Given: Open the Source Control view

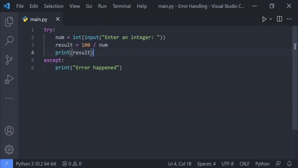Looking at the screenshot, I should 9,60.
